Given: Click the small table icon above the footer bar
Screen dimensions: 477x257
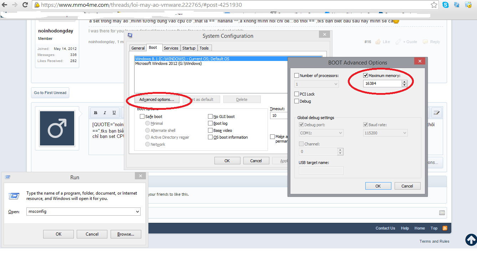Looking at the screenshot, I should tap(442, 213).
